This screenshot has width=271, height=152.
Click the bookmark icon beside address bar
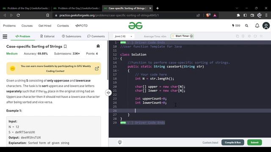click(x=48, y=15)
